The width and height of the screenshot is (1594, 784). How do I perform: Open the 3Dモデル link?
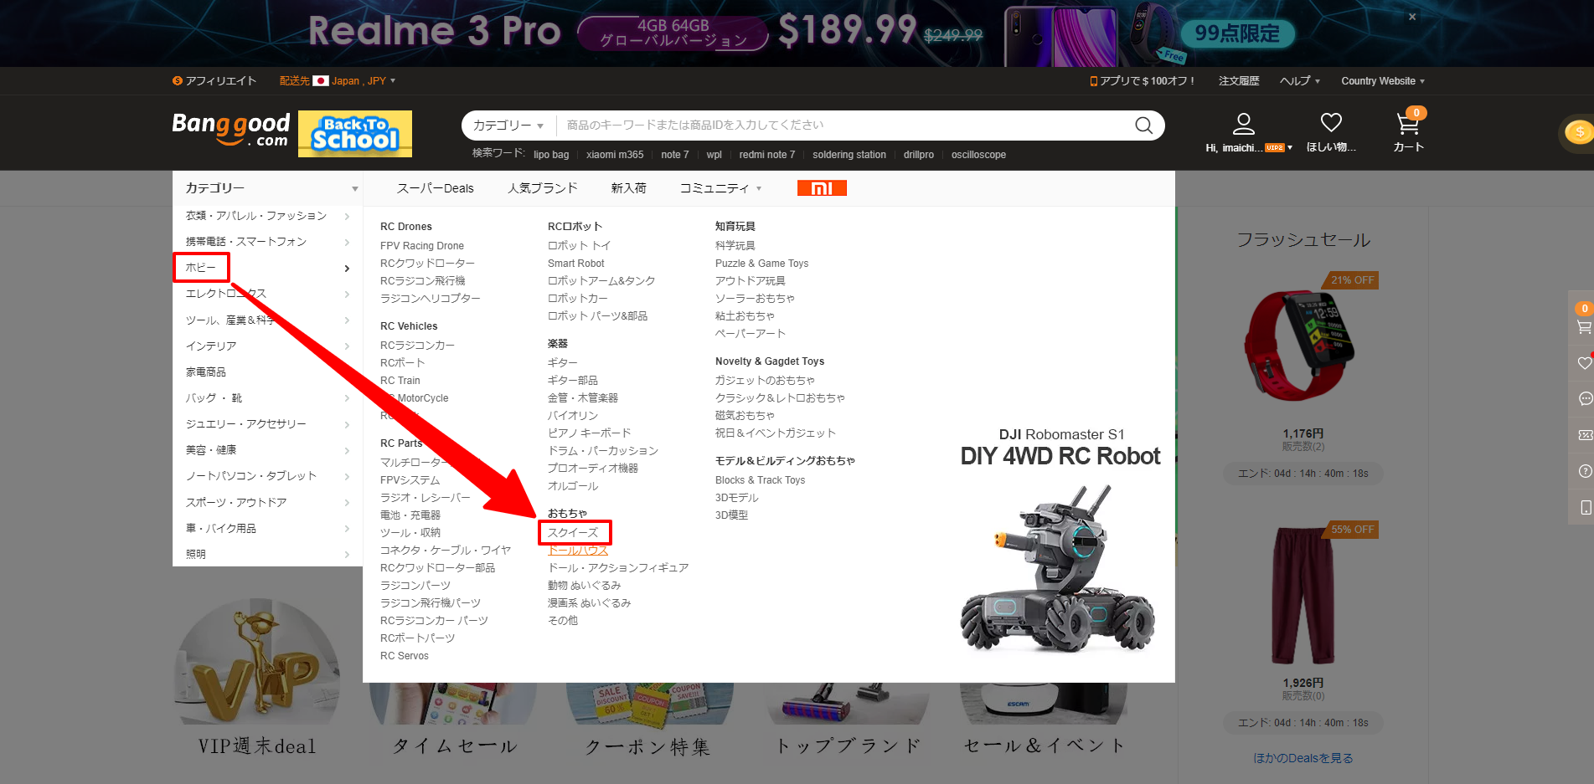click(x=737, y=498)
